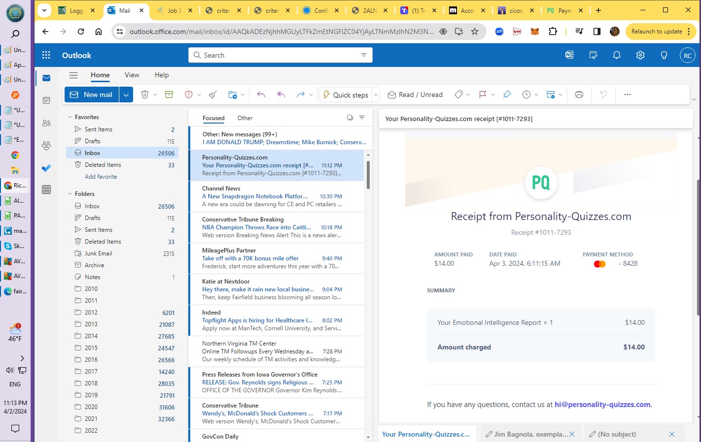Open the Groups icon in left rail
This screenshot has width=701, height=442.
(46, 145)
